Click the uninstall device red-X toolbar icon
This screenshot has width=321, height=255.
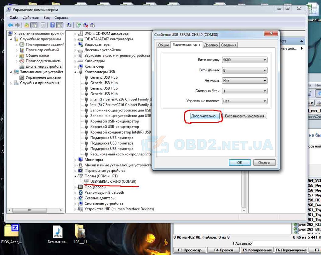pos(86,25)
